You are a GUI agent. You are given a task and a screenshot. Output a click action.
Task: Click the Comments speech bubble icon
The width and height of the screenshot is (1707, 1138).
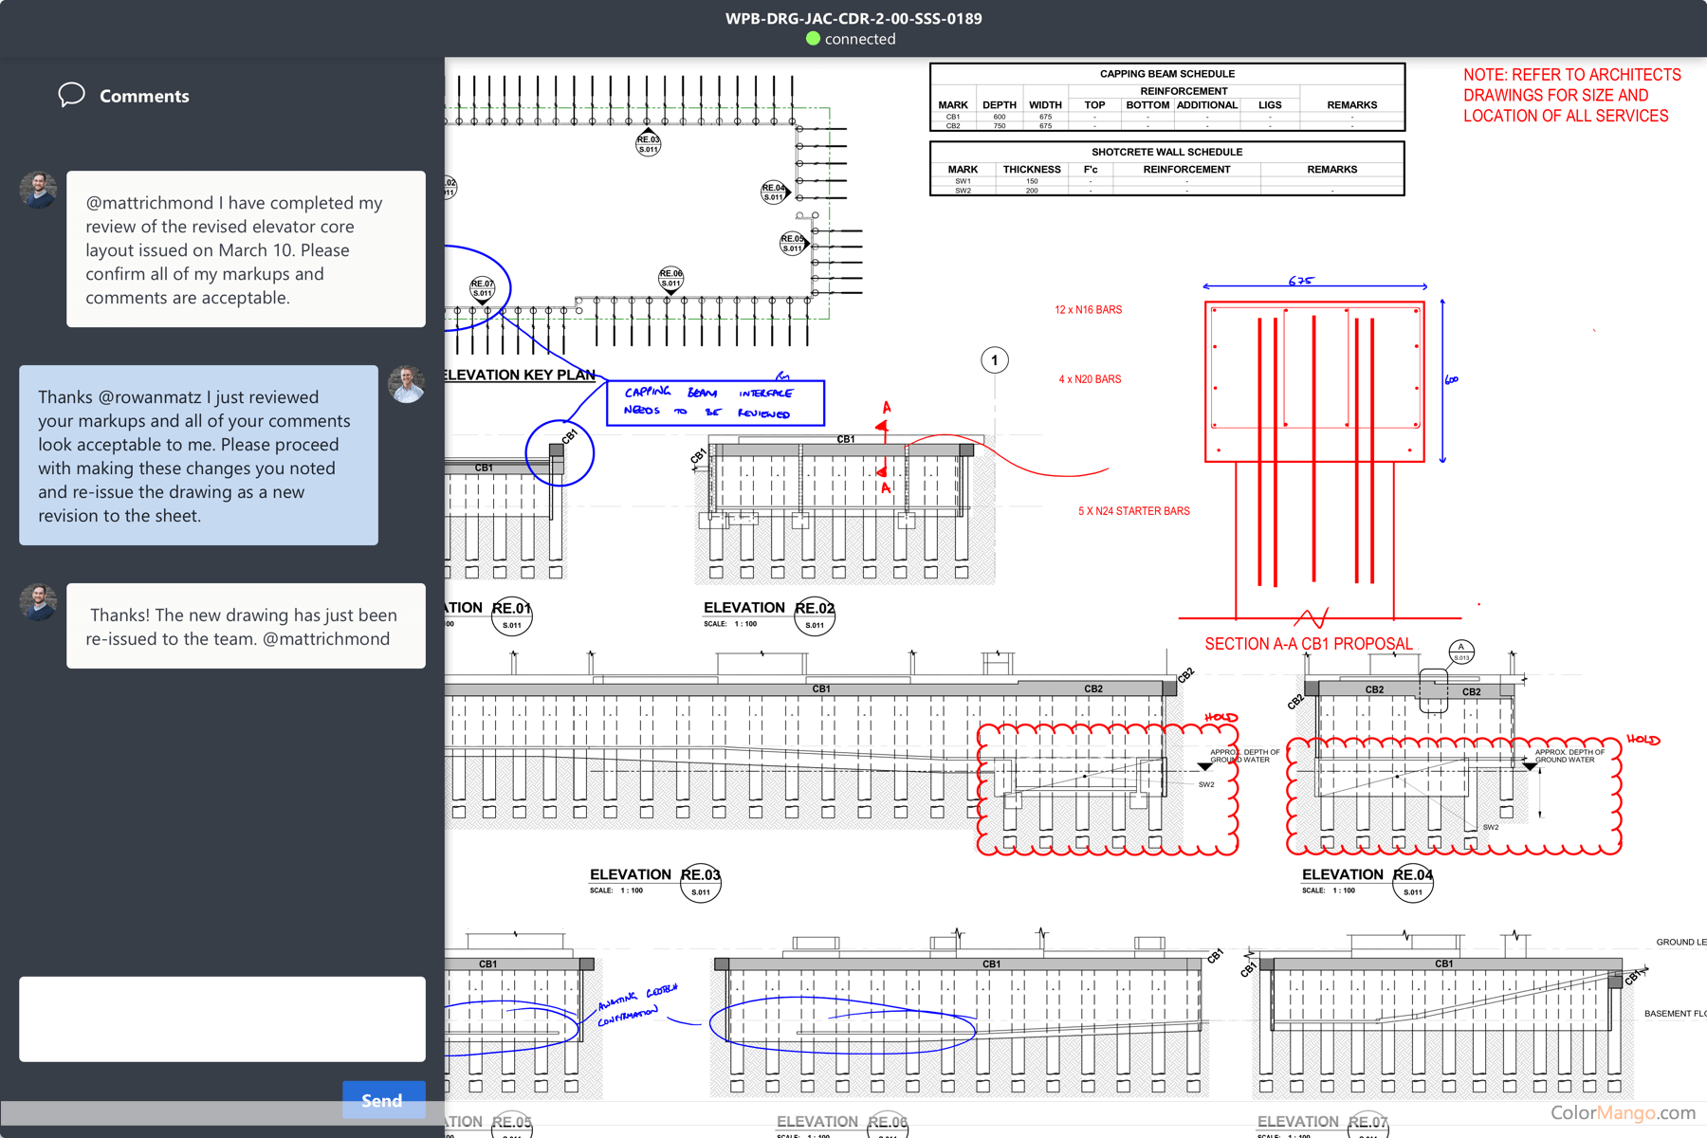[x=71, y=95]
